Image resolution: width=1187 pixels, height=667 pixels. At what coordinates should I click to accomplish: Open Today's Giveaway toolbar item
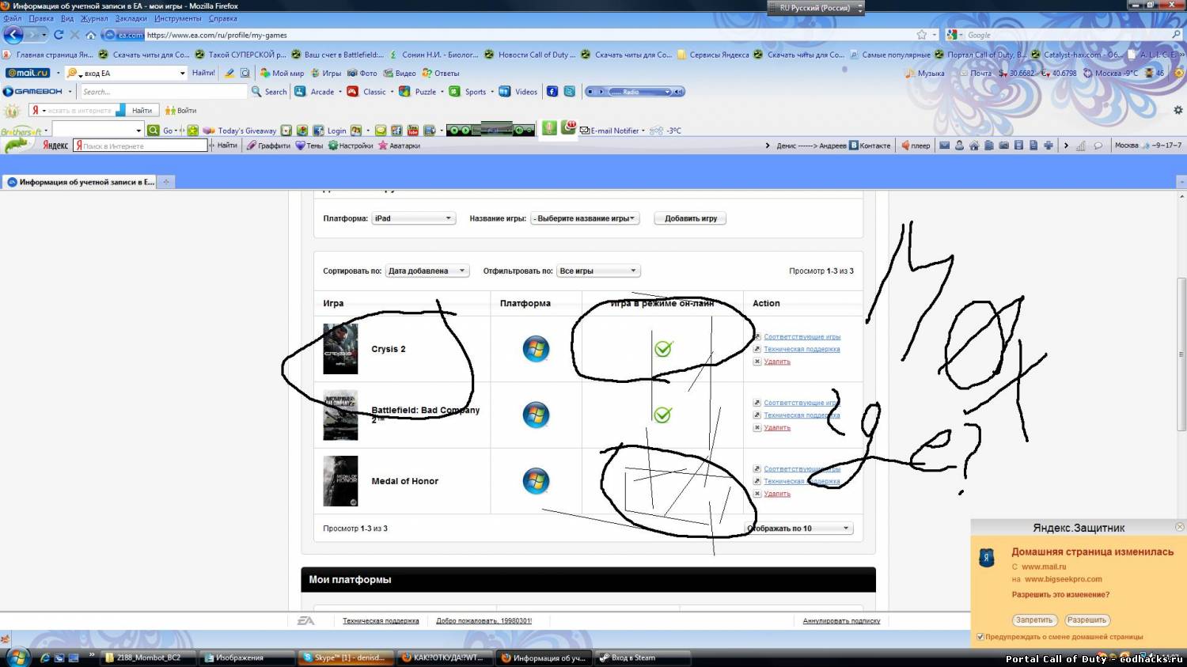(x=240, y=131)
